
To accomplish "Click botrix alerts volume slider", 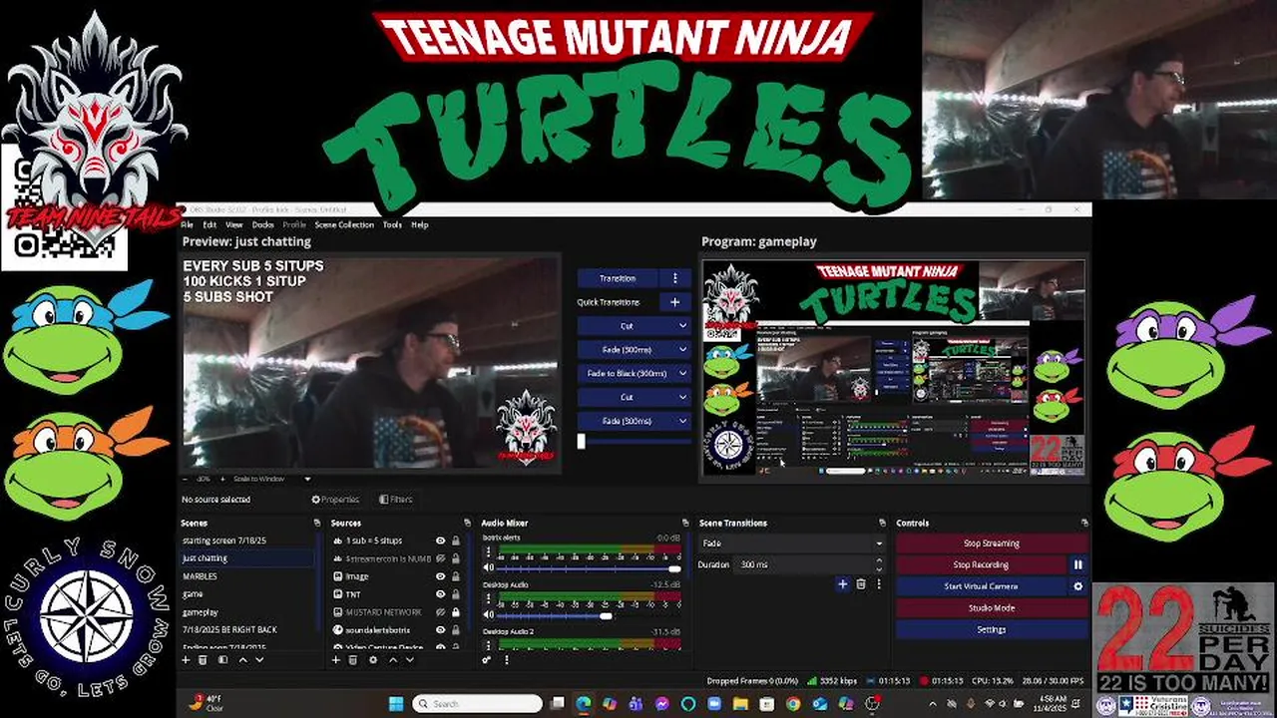I will (x=590, y=568).
